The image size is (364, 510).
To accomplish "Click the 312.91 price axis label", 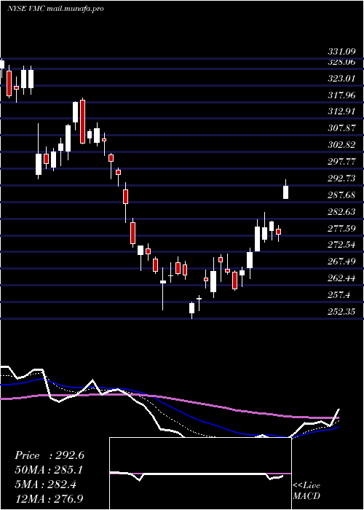I will 341,112.
